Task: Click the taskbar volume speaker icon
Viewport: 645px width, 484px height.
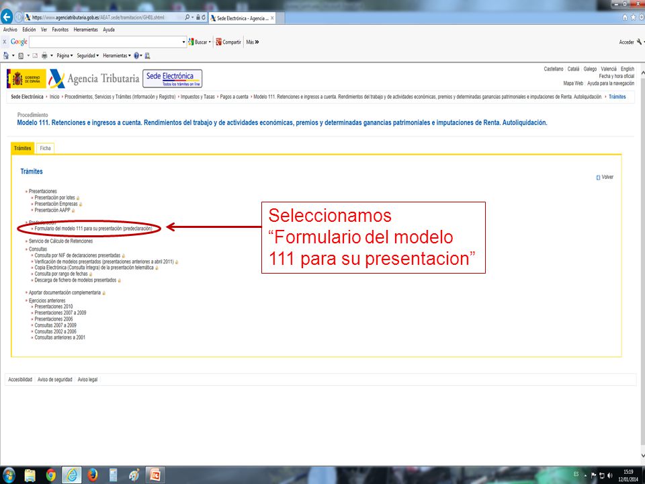Action: [609, 475]
